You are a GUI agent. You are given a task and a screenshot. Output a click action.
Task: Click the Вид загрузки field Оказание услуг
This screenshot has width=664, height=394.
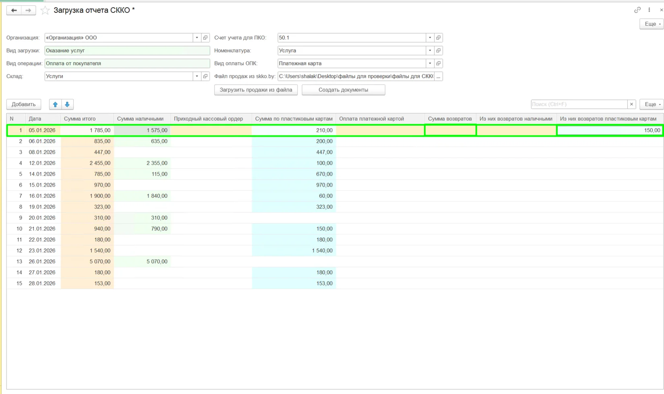(127, 51)
